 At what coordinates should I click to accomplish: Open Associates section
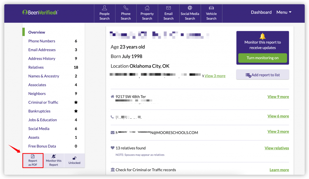click(37, 85)
